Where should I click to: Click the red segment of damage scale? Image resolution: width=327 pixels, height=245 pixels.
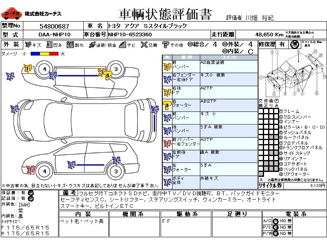pos(54,54)
